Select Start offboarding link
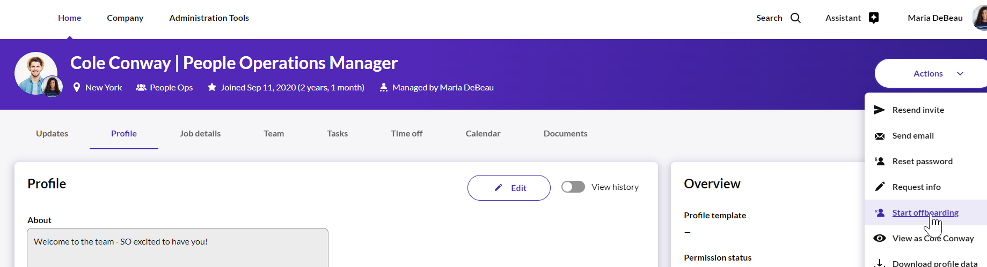Viewport: 987px width, 267px height. pos(925,213)
